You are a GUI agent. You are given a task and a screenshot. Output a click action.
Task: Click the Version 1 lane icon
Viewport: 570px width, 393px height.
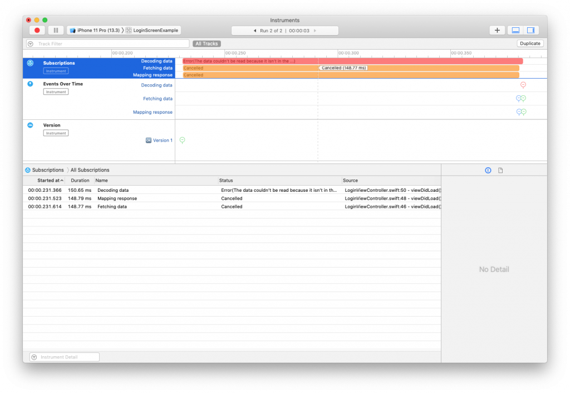click(148, 140)
